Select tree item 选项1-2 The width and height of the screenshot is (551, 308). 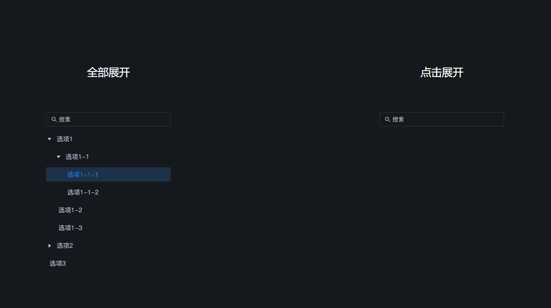pos(70,210)
